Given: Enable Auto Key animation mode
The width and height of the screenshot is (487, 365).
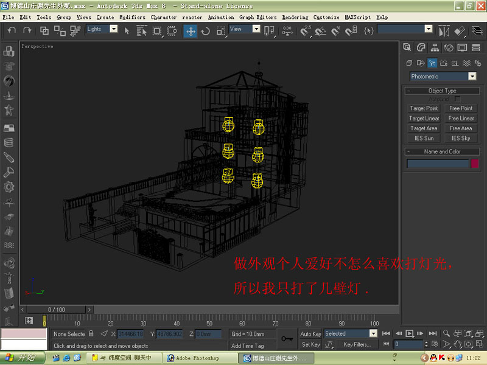Looking at the screenshot, I should (310, 333).
